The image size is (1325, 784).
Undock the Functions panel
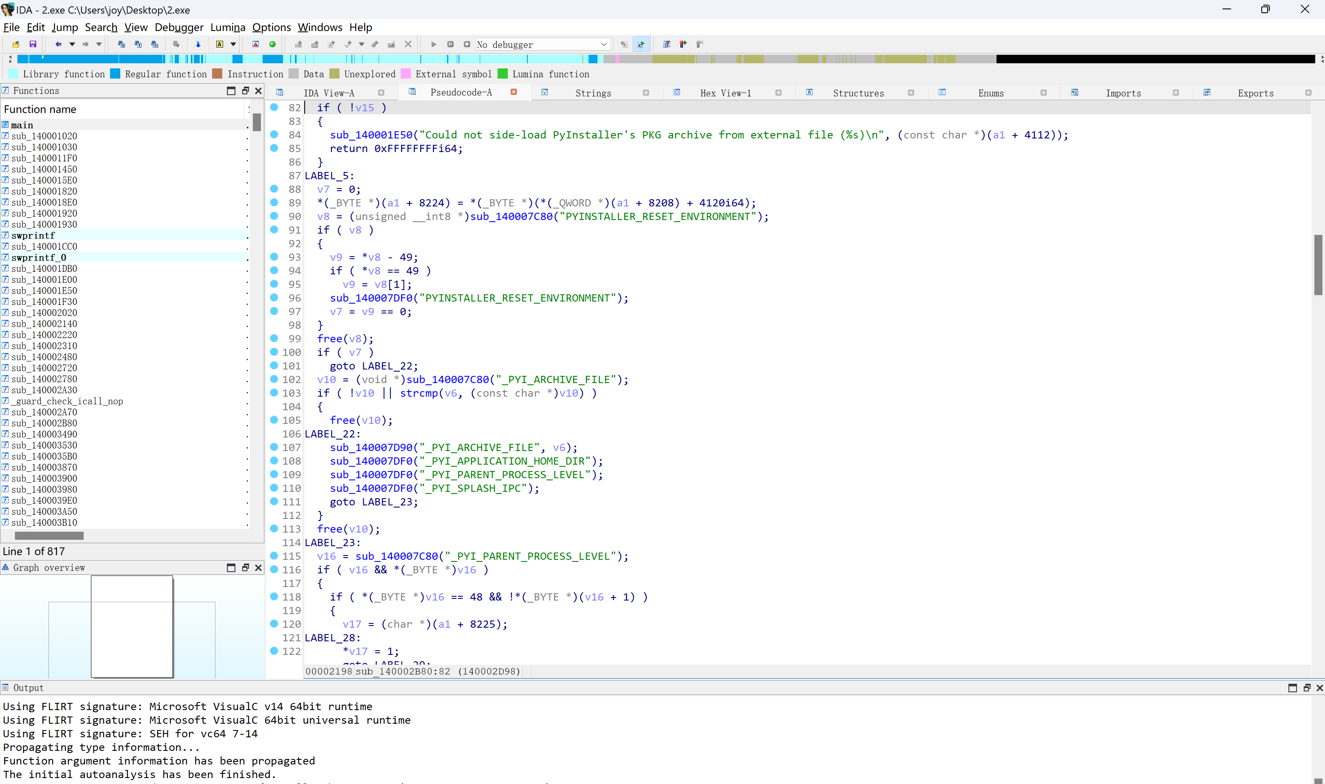[x=245, y=91]
